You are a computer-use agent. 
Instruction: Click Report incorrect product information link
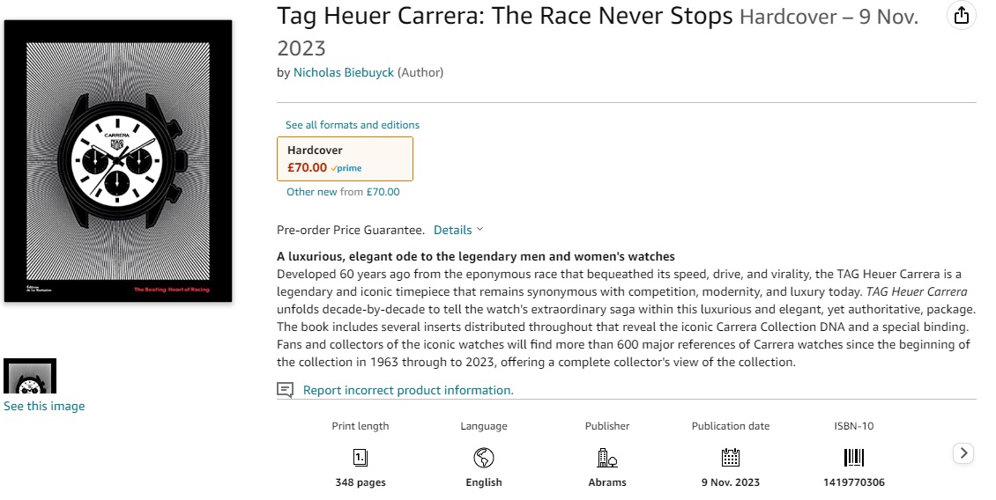pyautogui.click(x=408, y=390)
